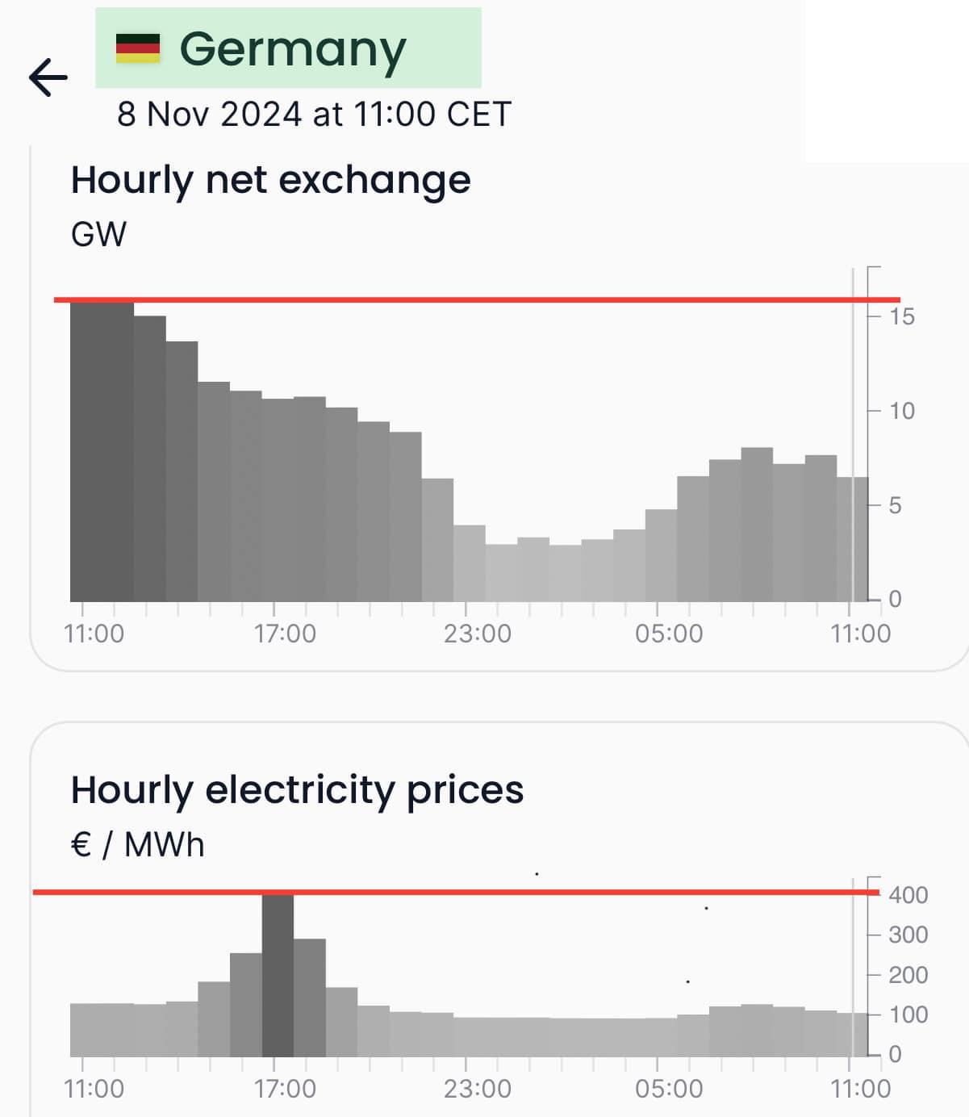This screenshot has width=969, height=1117.
Task: Click the € / MWh unit label
Action: [138, 845]
